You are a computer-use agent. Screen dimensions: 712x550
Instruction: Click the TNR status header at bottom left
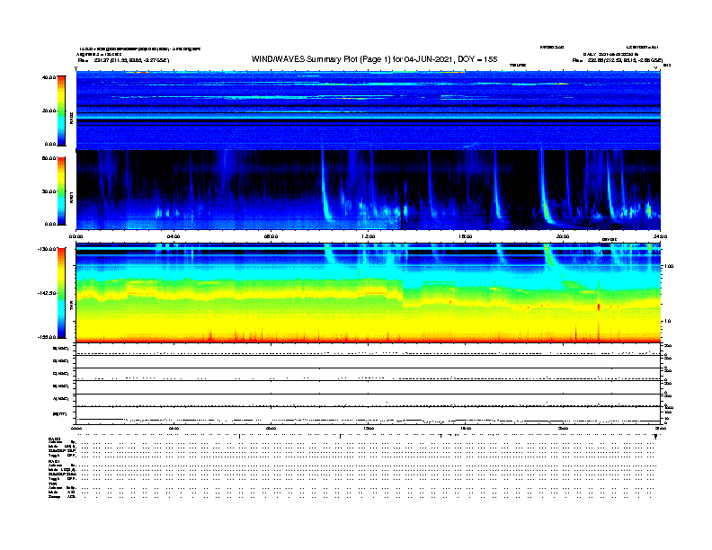point(52,483)
